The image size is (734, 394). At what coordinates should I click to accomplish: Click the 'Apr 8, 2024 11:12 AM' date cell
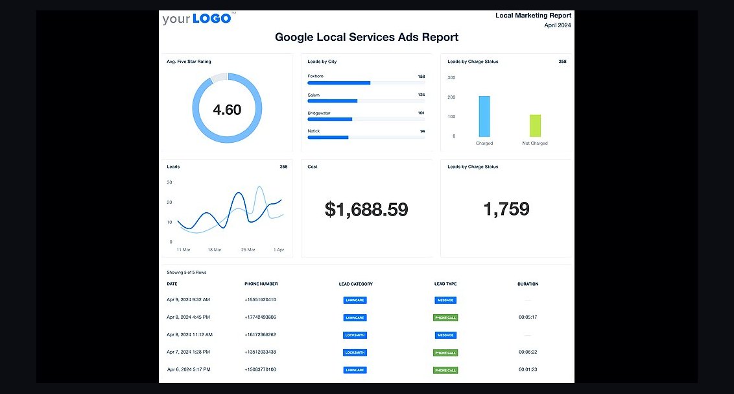point(189,334)
